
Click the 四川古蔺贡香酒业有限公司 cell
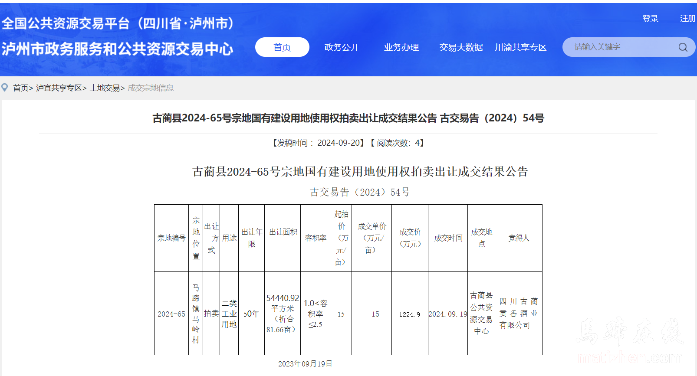[519, 314]
